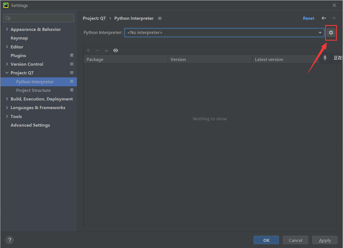Open the interpreter gear settings menu

tap(331, 33)
